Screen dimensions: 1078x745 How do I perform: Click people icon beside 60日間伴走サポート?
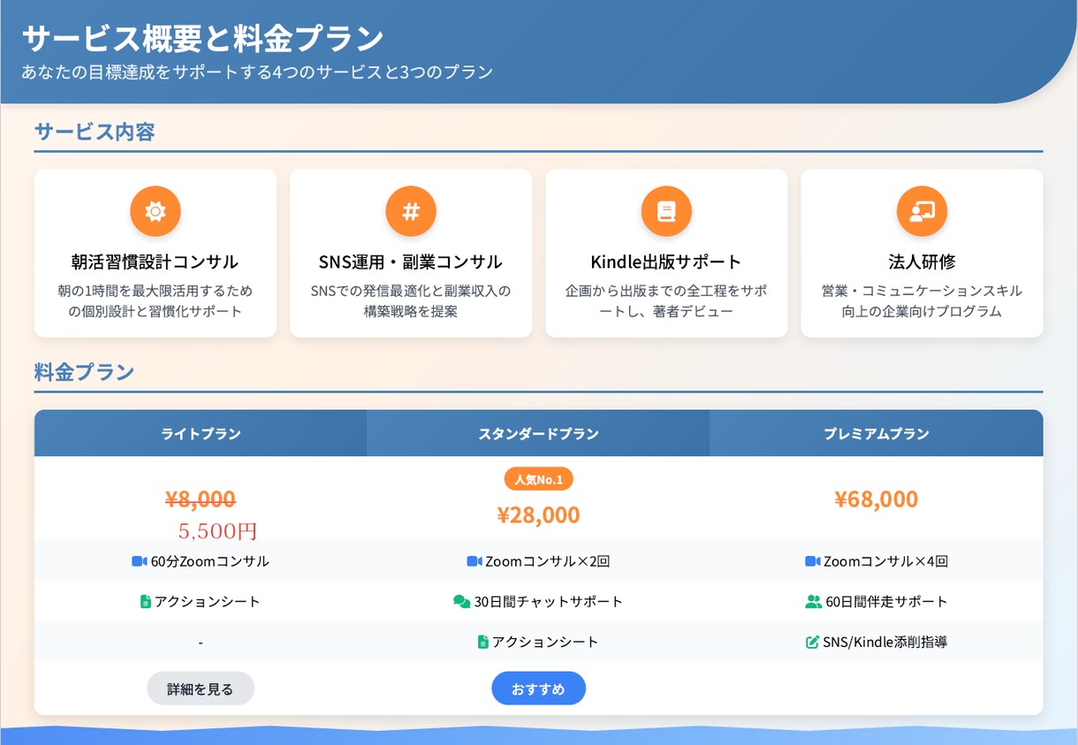(814, 602)
